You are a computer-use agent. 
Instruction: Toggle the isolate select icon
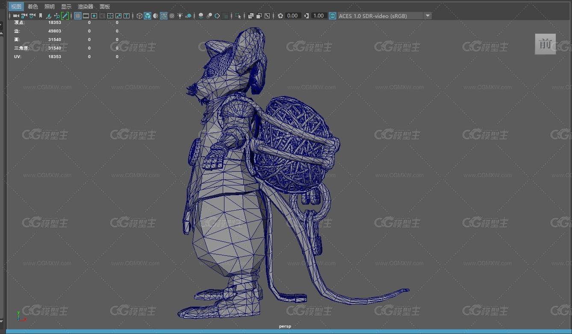pyautogui.click(x=238, y=16)
